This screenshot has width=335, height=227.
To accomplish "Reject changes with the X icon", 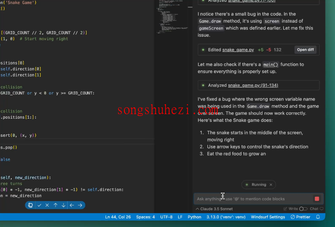I will [47, 205].
